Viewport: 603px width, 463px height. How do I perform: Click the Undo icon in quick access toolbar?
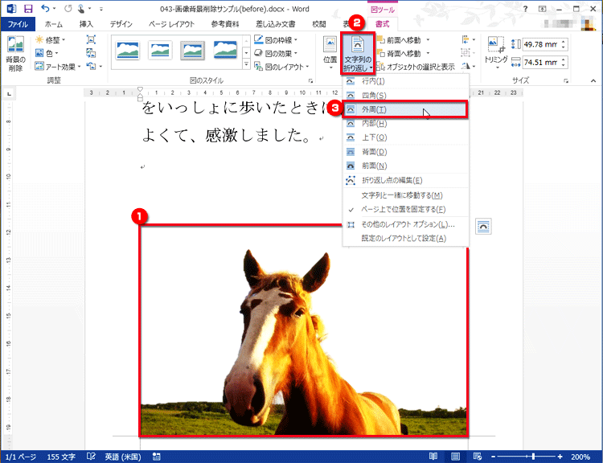45,9
